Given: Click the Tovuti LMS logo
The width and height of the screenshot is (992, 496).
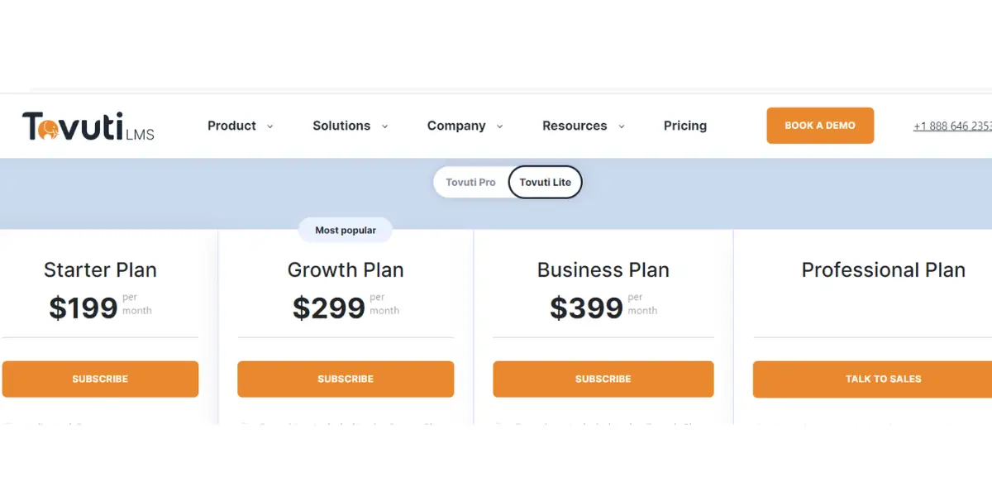Looking at the screenshot, I should 88,126.
